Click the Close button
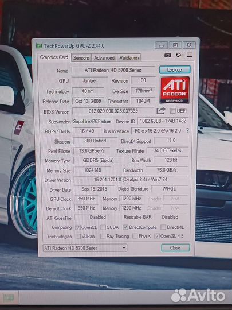 [175, 248]
